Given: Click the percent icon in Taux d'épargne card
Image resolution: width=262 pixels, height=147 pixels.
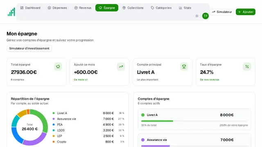Looking at the screenshot, I should point(247,67).
